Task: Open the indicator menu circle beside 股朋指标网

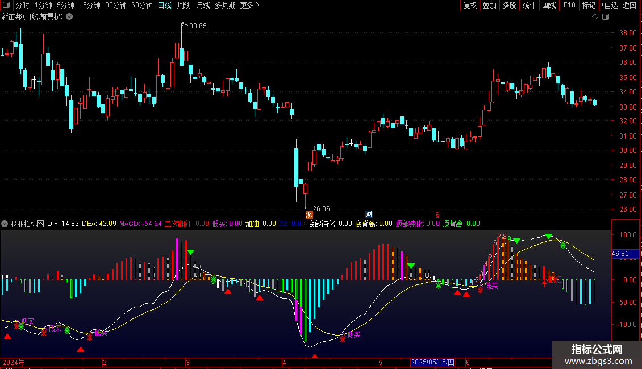Action: tap(5, 224)
